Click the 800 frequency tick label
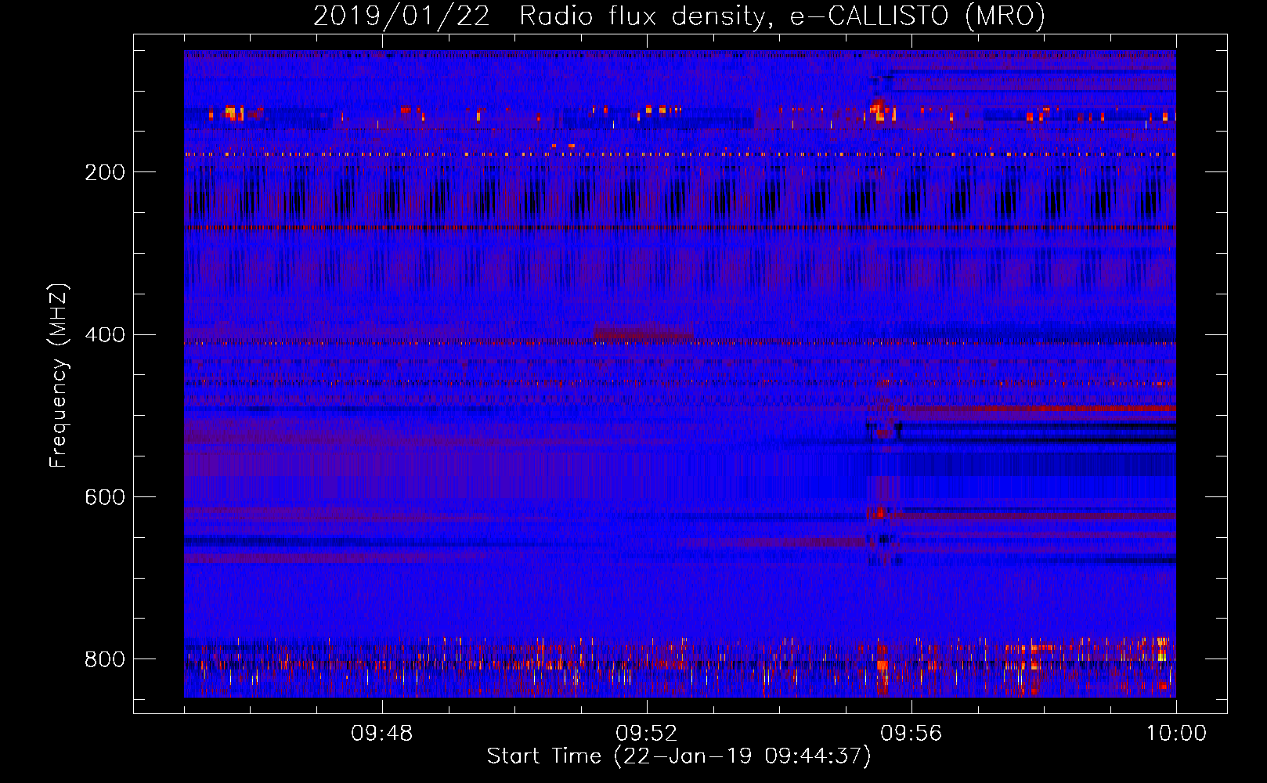This screenshot has width=1267, height=783. click(x=105, y=659)
